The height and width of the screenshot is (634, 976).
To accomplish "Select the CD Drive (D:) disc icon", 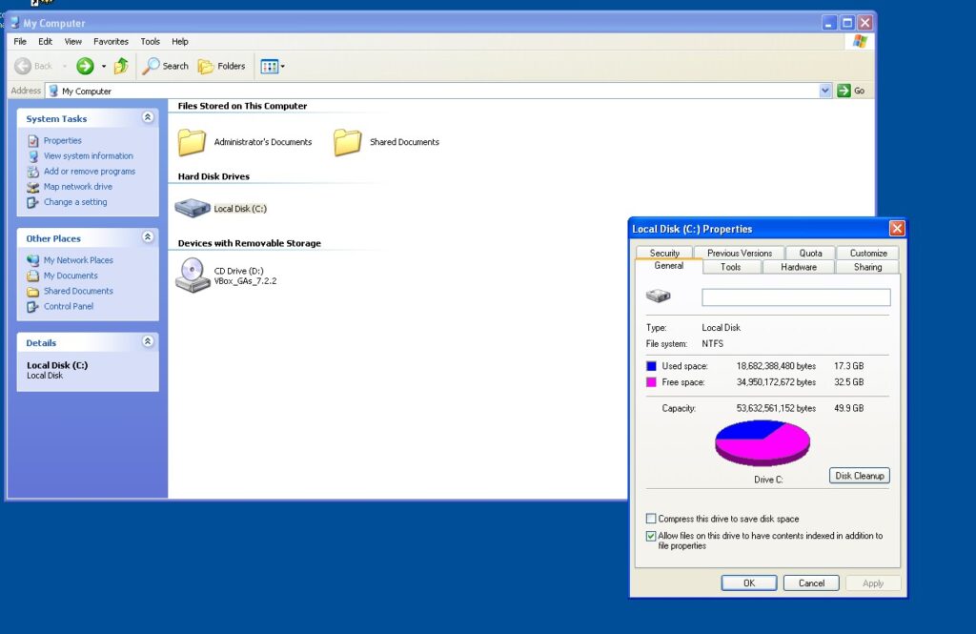I will pos(193,276).
